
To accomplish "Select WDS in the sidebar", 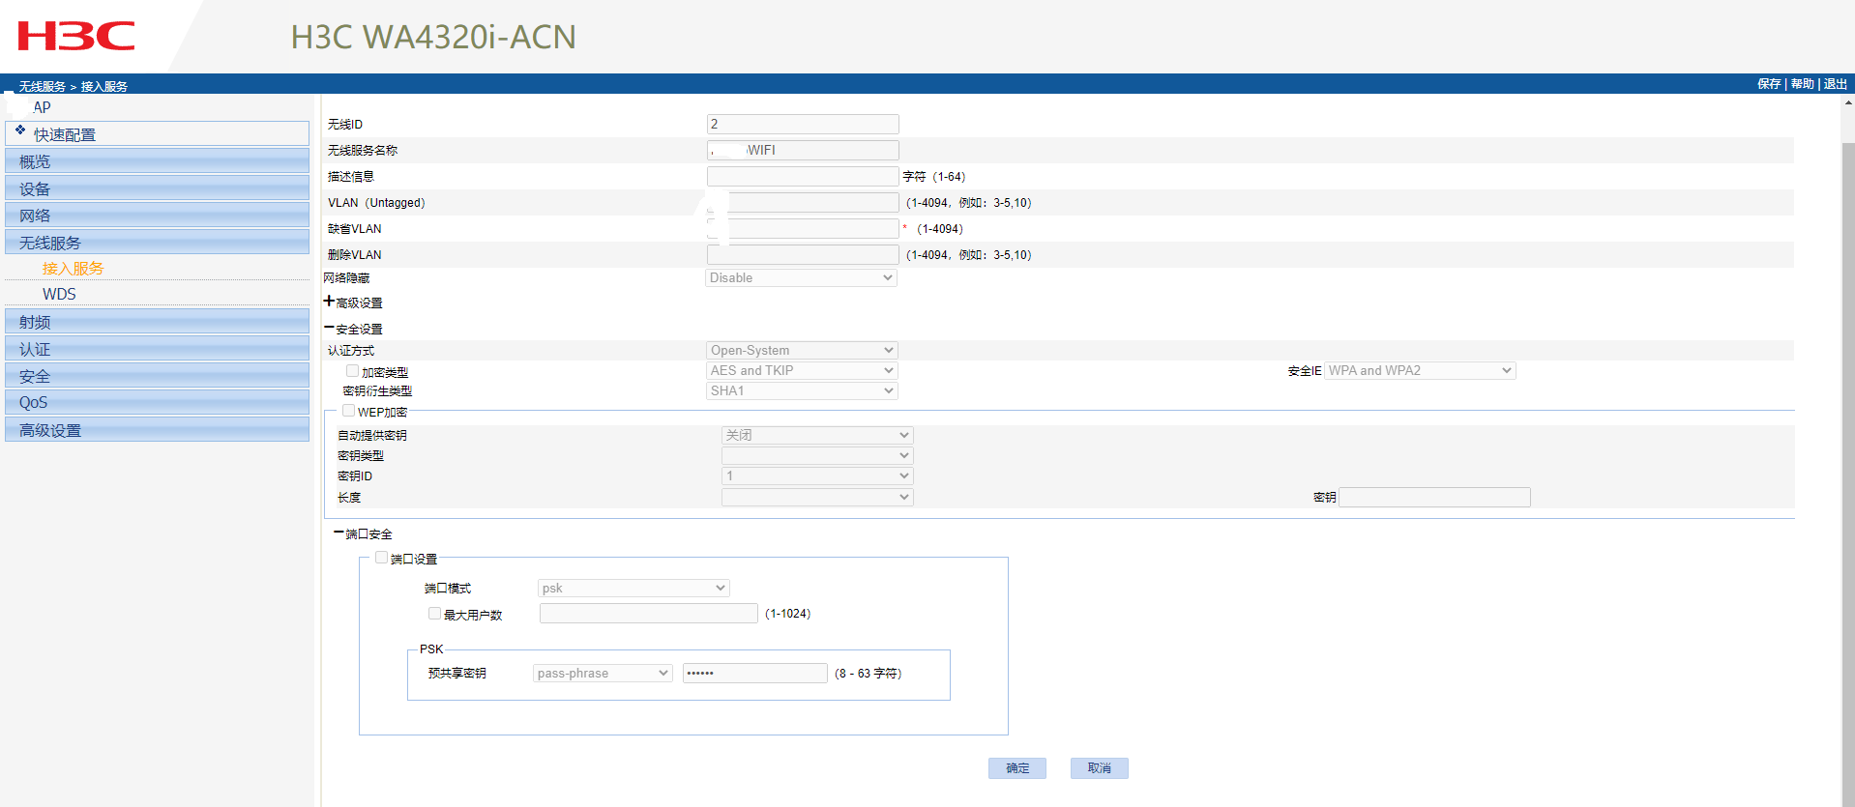I will tap(59, 294).
